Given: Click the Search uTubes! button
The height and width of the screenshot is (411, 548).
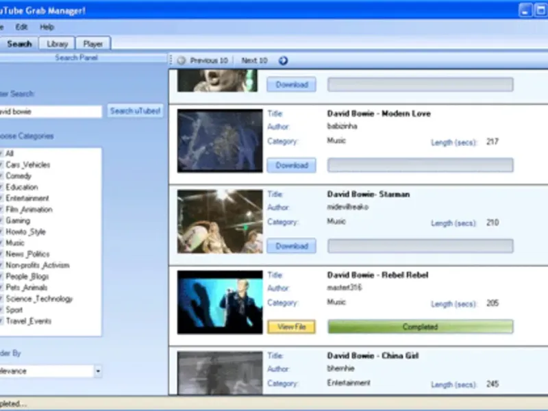Looking at the screenshot, I should click(135, 111).
